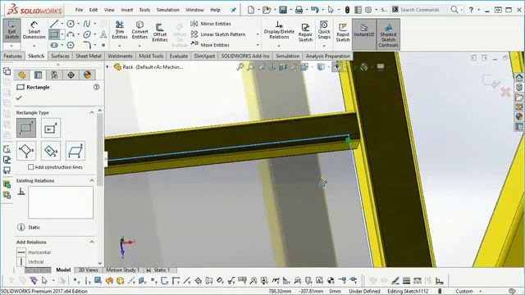Click the Repair Sketch tool

(x=305, y=33)
